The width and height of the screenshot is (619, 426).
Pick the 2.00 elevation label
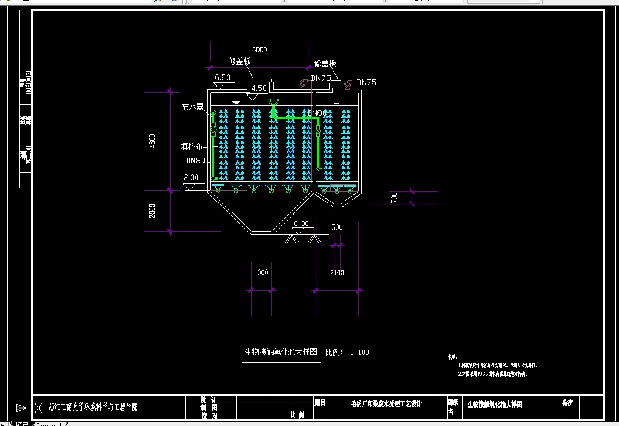point(191,177)
